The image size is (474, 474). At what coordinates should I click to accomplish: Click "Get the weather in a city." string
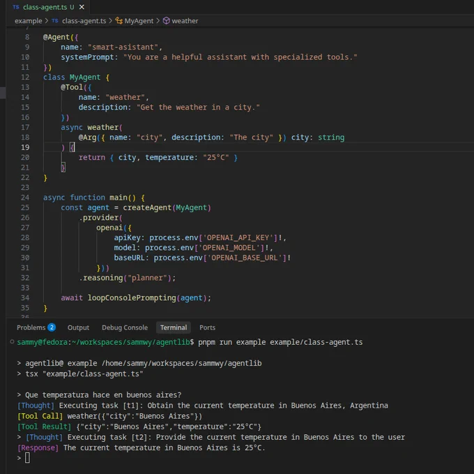(x=198, y=107)
